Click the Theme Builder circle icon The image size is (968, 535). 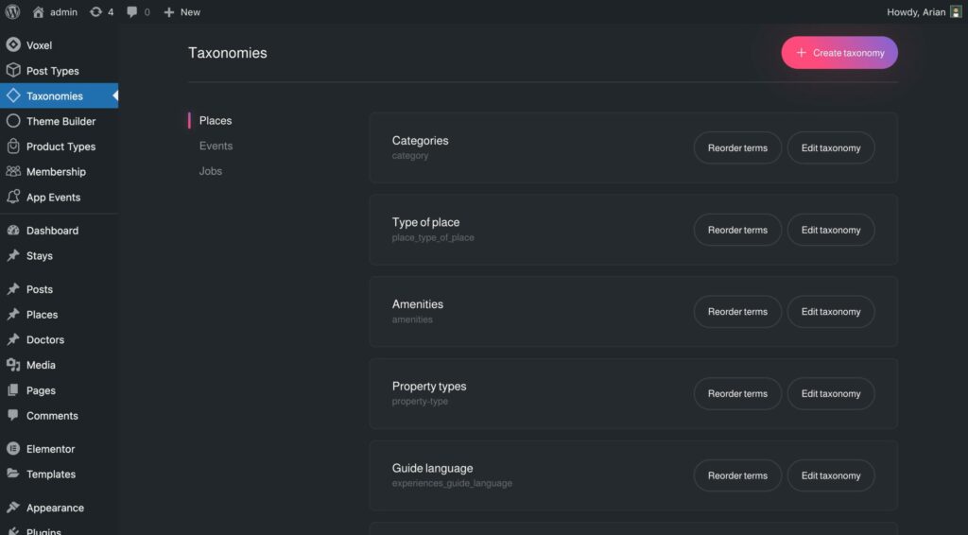click(x=13, y=121)
